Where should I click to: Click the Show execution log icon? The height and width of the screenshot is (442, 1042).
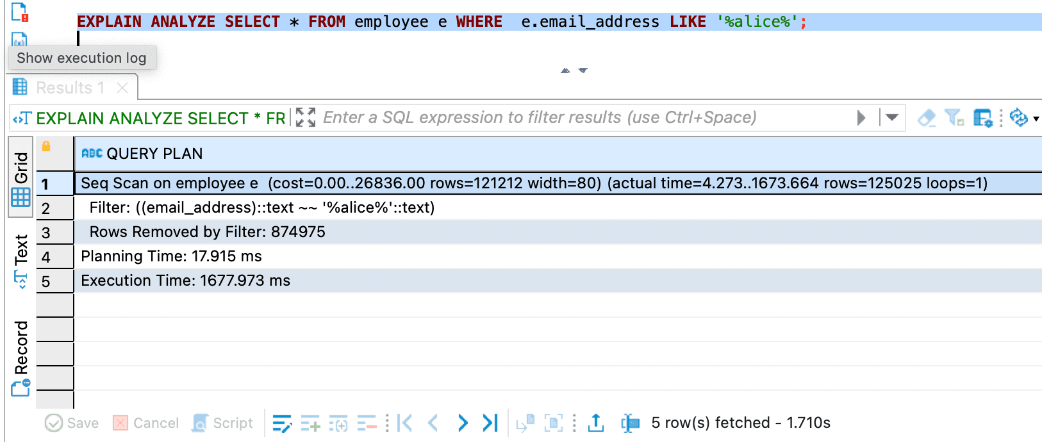pos(19,40)
